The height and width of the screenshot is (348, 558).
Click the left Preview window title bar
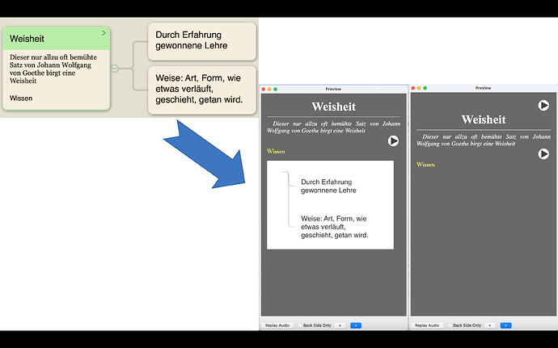tap(333, 90)
